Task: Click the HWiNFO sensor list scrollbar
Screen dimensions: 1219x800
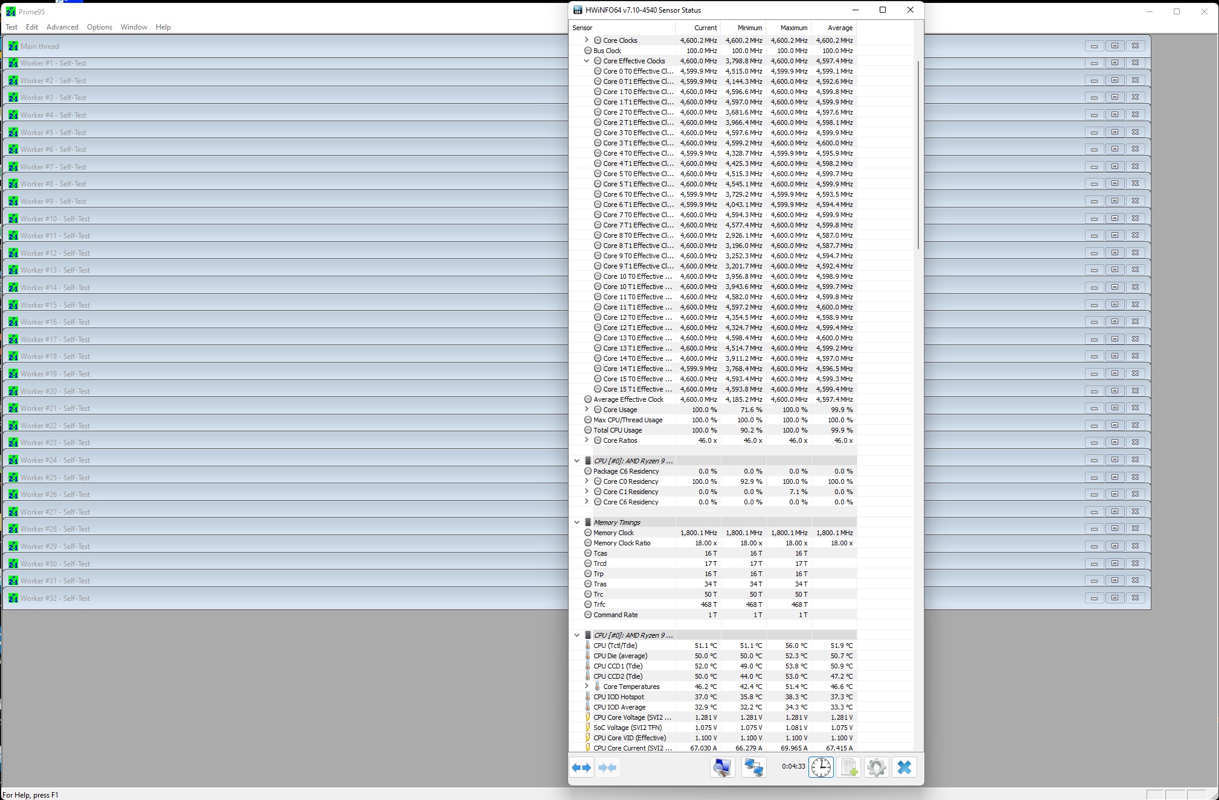Action: pos(918,154)
